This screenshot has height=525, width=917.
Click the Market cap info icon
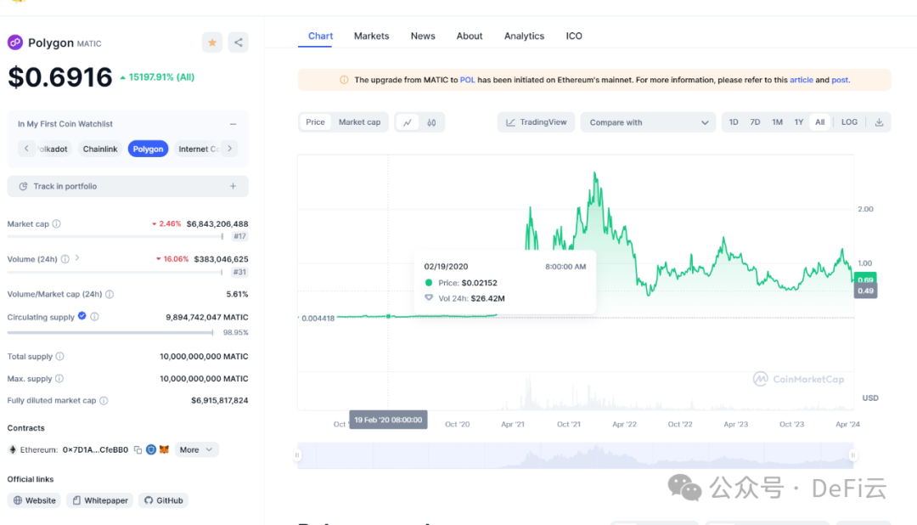click(57, 224)
